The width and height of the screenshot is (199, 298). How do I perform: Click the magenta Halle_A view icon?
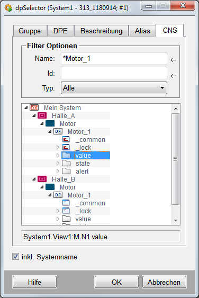(42, 115)
